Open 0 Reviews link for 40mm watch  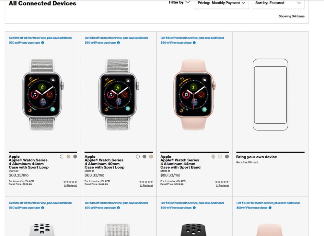coord(146,185)
